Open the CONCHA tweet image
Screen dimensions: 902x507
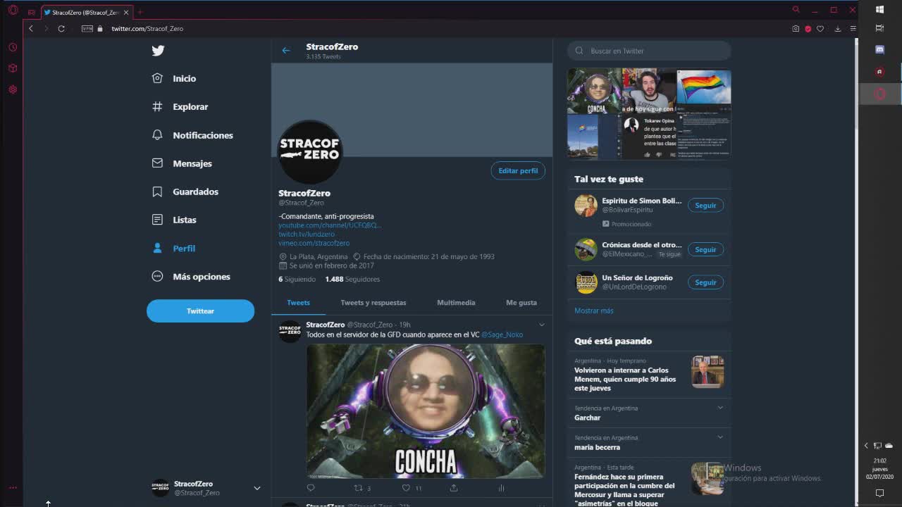pyautogui.click(x=426, y=411)
